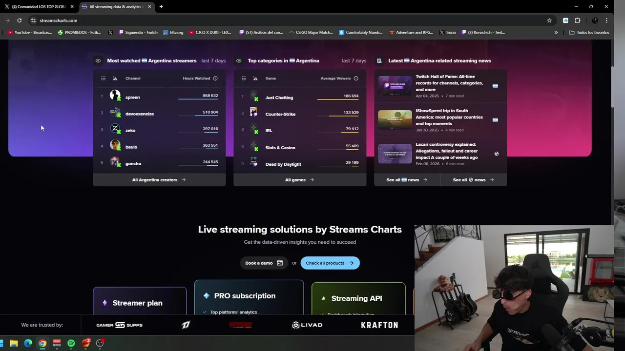This screenshot has width=625, height=351.
Task: Click the Lacari controversy thumbnail
Action: [395, 154]
